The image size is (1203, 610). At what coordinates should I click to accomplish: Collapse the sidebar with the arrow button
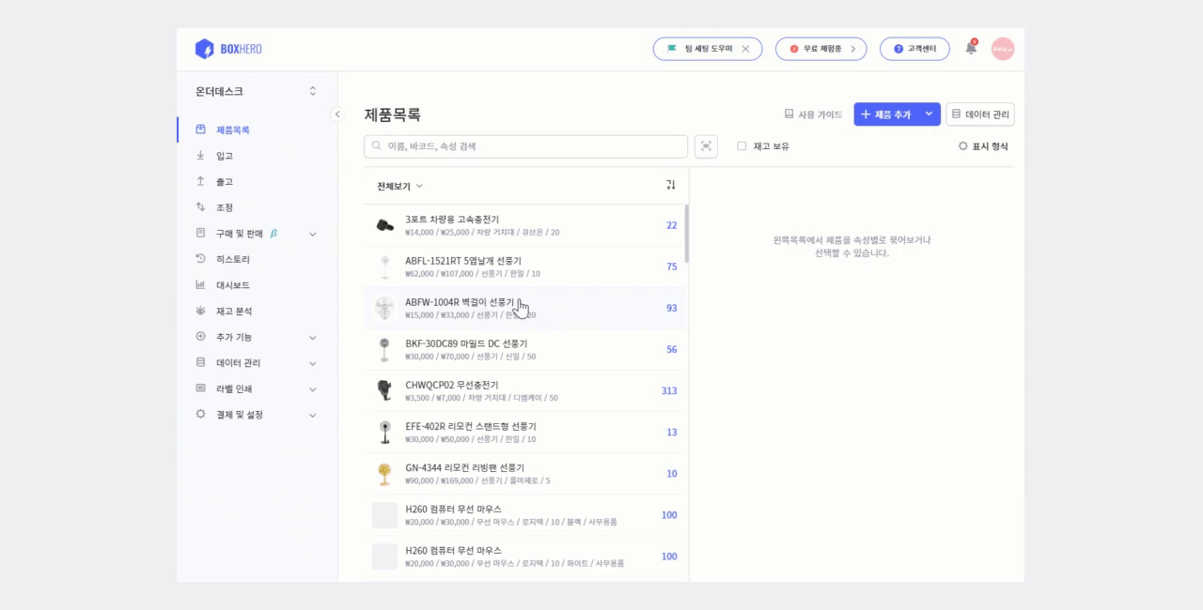pos(337,114)
